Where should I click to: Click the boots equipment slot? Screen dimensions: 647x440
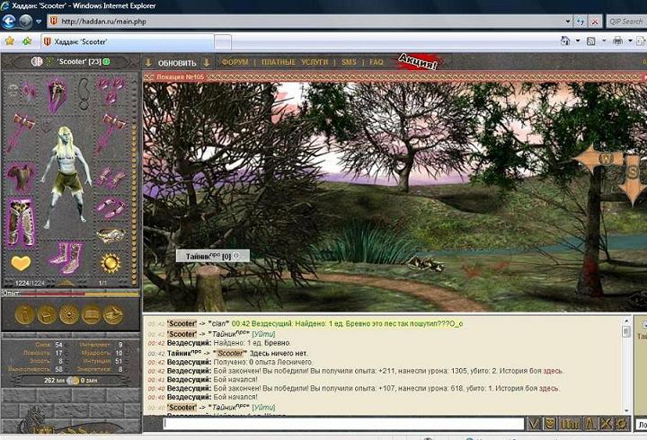pyautogui.click(x=66, y=258)
